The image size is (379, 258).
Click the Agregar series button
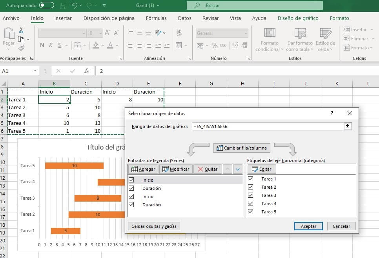click(143, 169)
